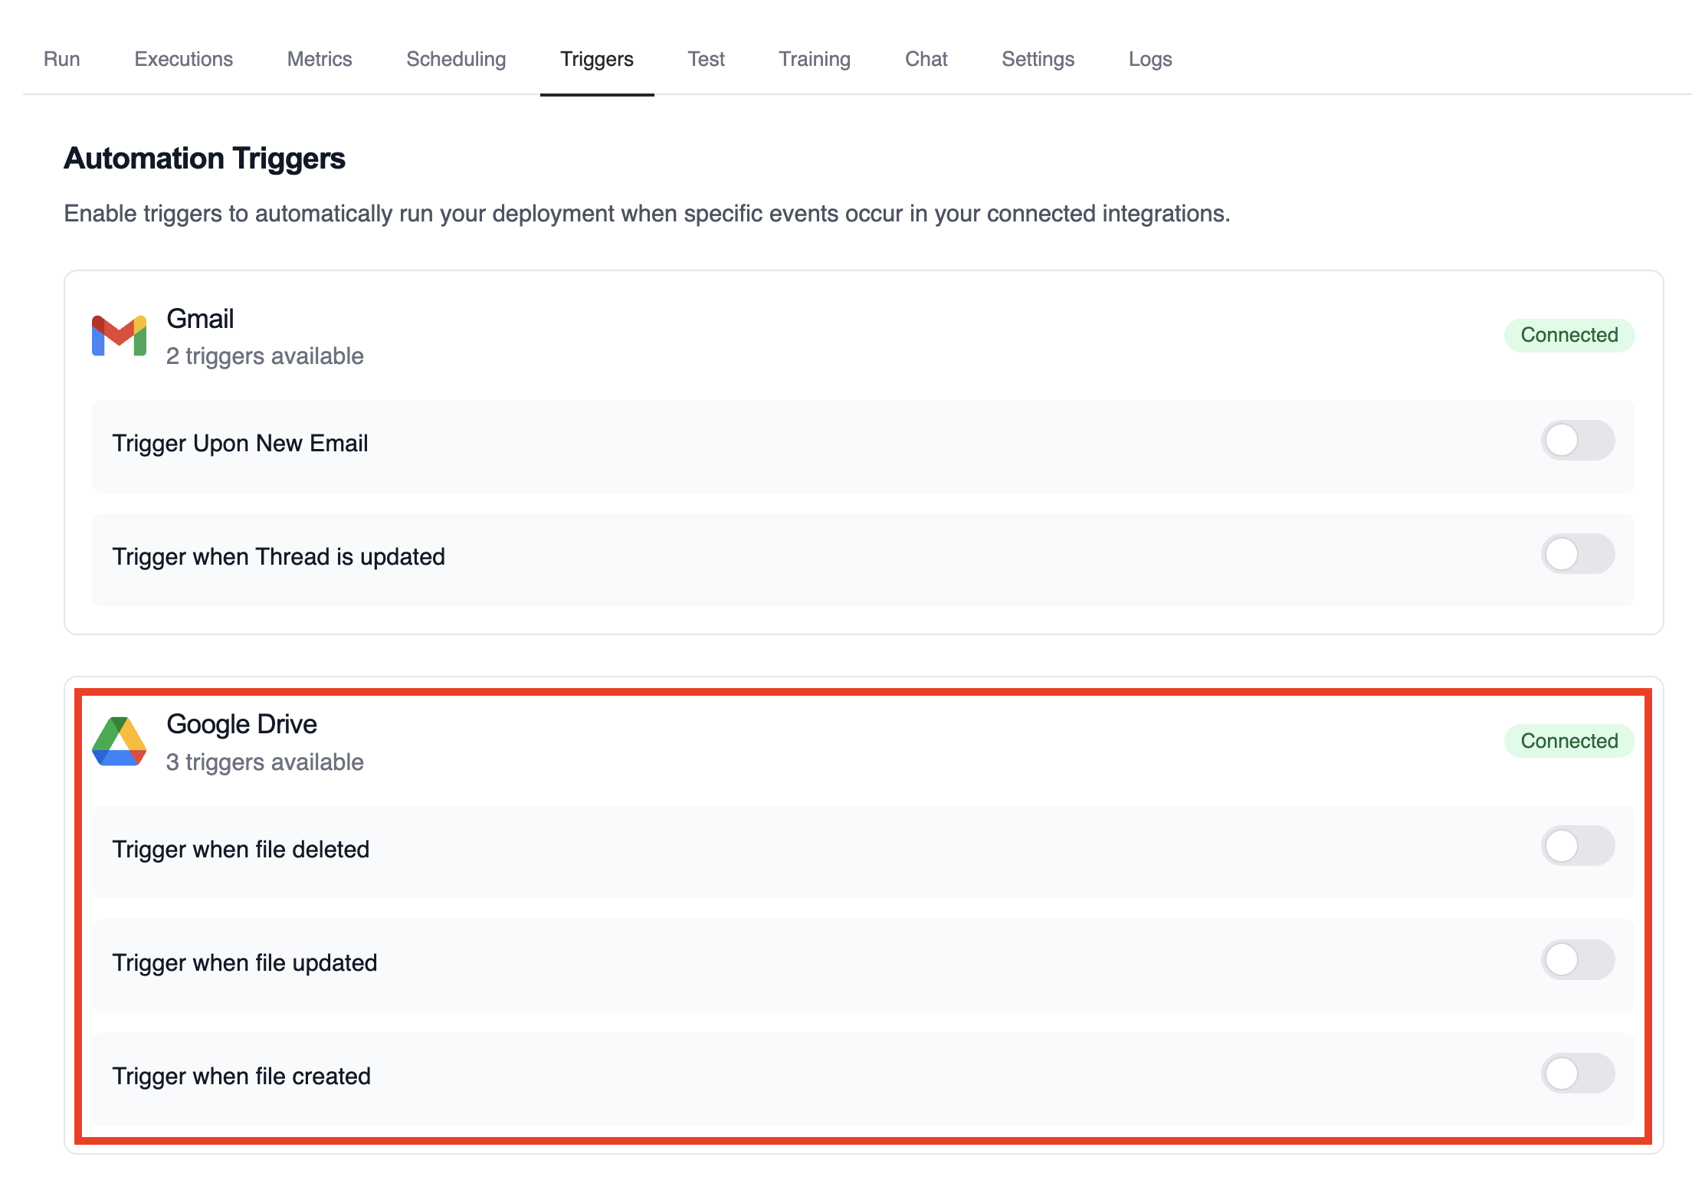The height and width of the screenshot is (1180, 1692).
Task: Open the Scheduling tab
Action: [x=456, y=59]
